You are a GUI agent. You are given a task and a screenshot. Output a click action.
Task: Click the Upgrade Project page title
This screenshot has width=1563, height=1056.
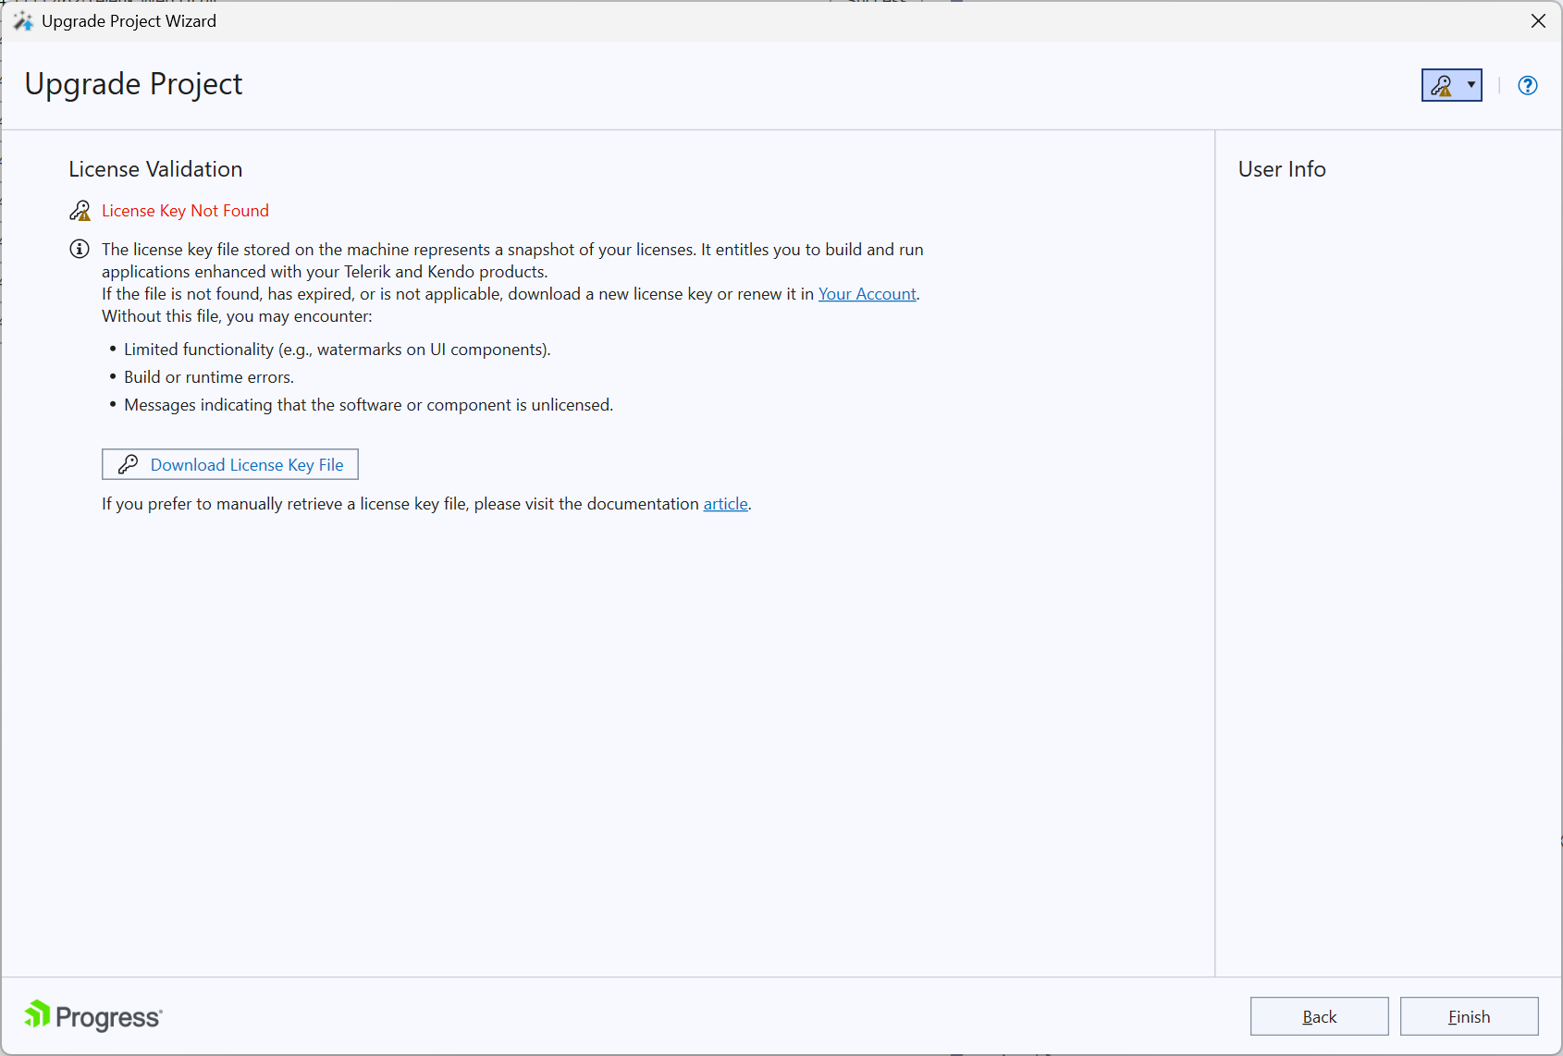click(133, 84)
